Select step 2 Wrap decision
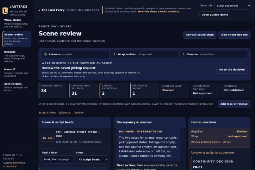Image resolution: width=255 pixels, height=170 pixels. [144, 54]
